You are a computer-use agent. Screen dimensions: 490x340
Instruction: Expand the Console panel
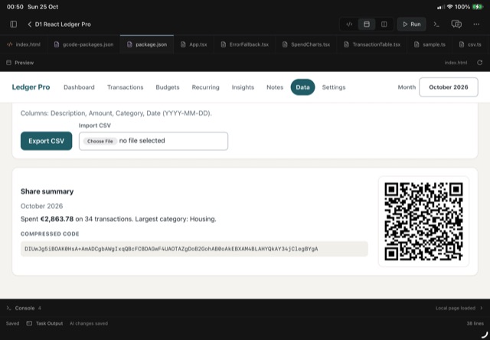(24, 308)
